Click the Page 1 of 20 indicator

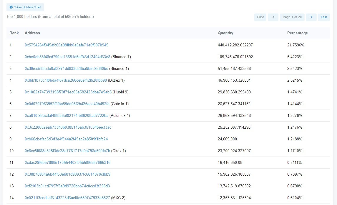click(x=292, y=17)
